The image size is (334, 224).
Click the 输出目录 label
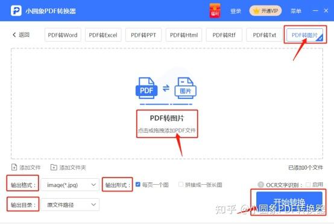[23, 205]
